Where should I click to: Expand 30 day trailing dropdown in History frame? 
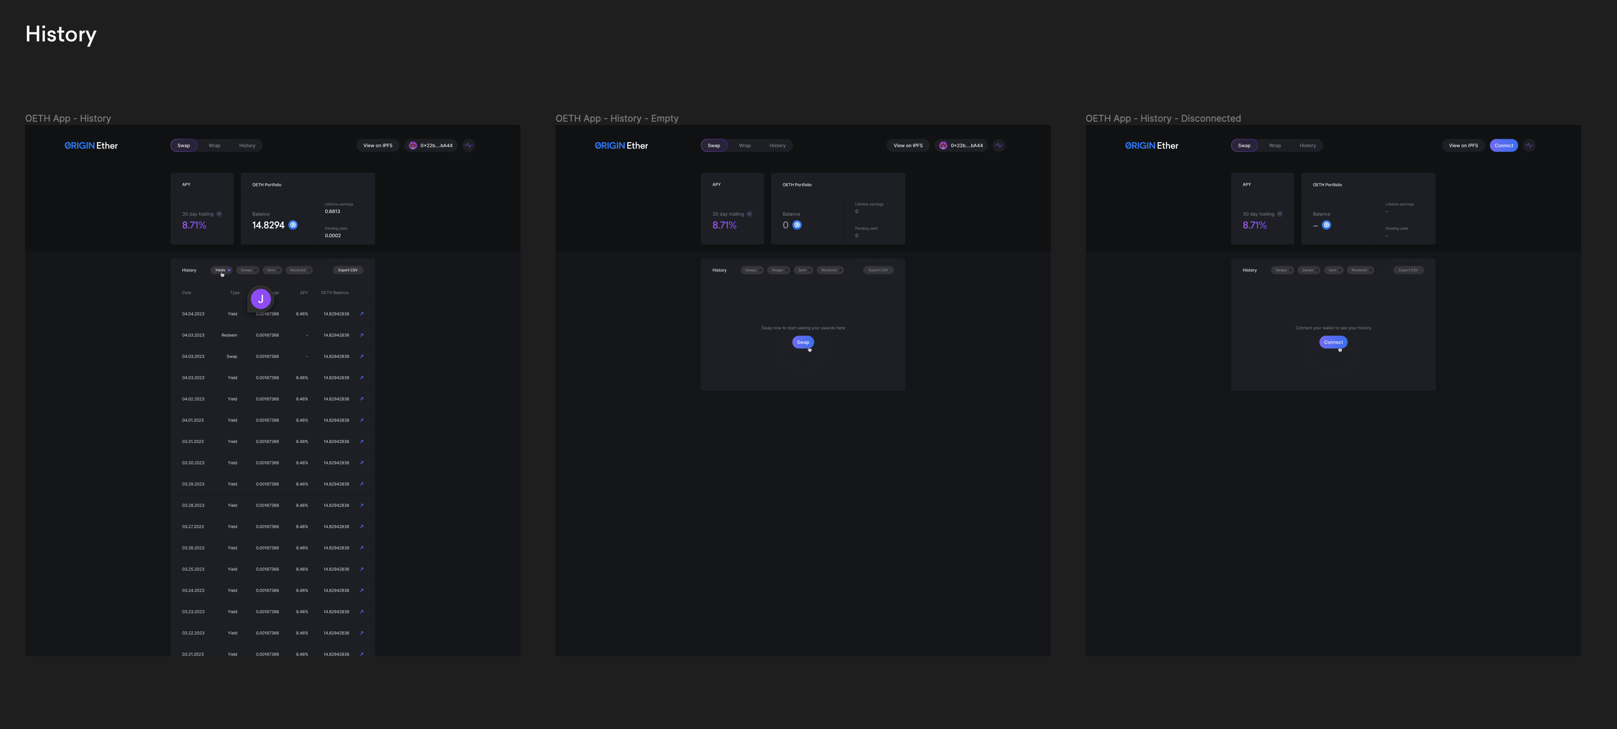click(x=219, y=214)
